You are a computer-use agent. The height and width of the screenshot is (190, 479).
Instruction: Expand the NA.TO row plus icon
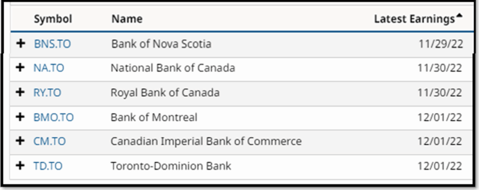tap(21, 68)
